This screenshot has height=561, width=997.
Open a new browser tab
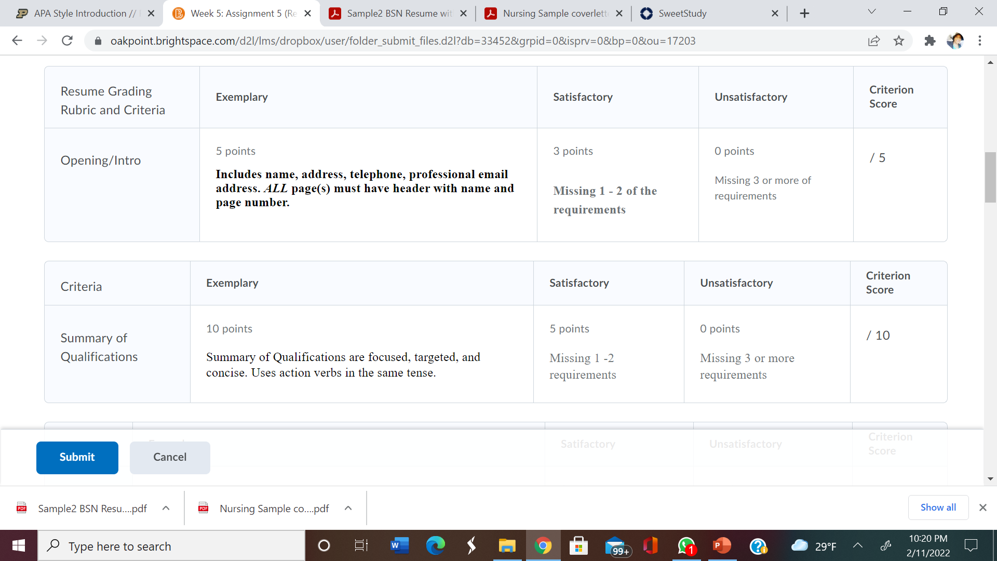(804, 14)
